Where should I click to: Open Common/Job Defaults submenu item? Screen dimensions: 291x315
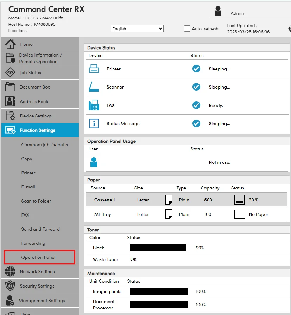coord(44,145)
